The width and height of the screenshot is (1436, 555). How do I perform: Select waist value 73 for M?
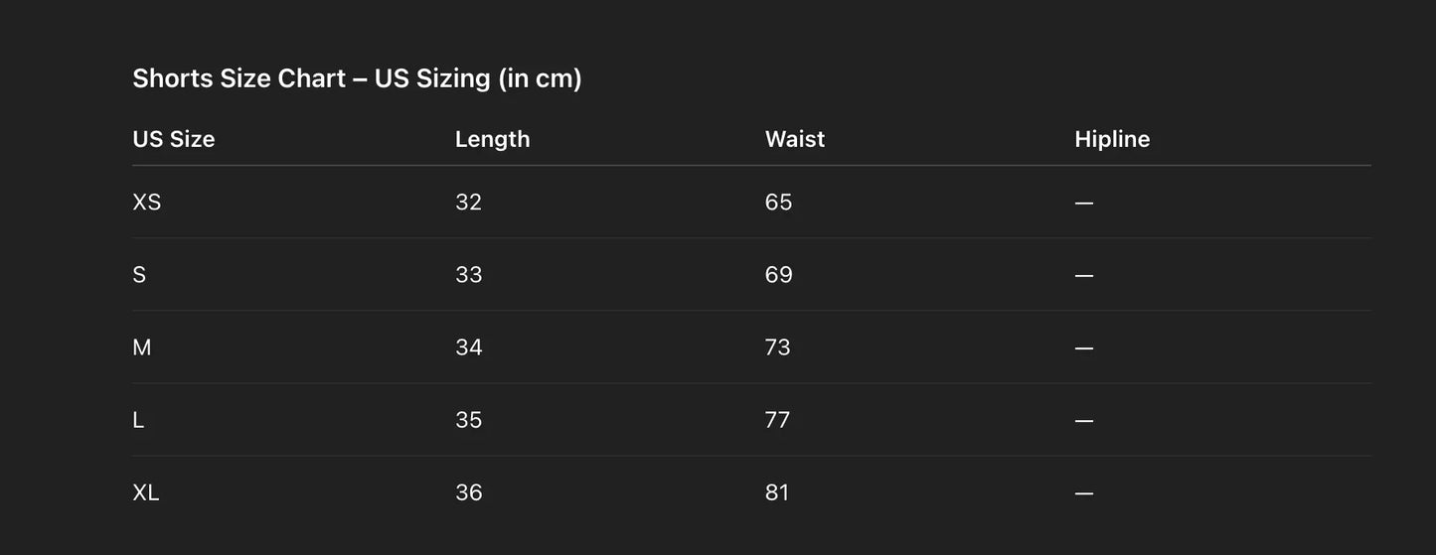pos(778,347)
